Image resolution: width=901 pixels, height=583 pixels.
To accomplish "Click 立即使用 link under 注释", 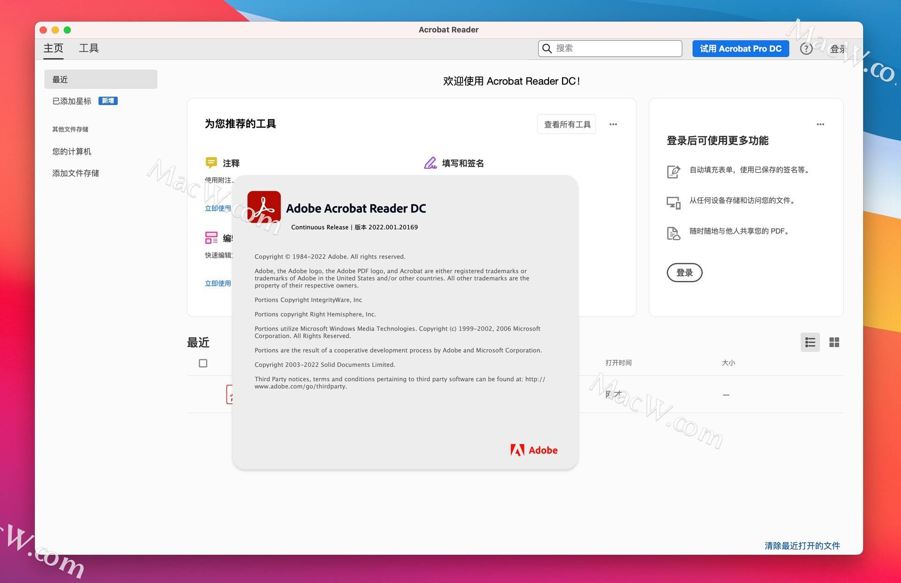I will 218,208.
